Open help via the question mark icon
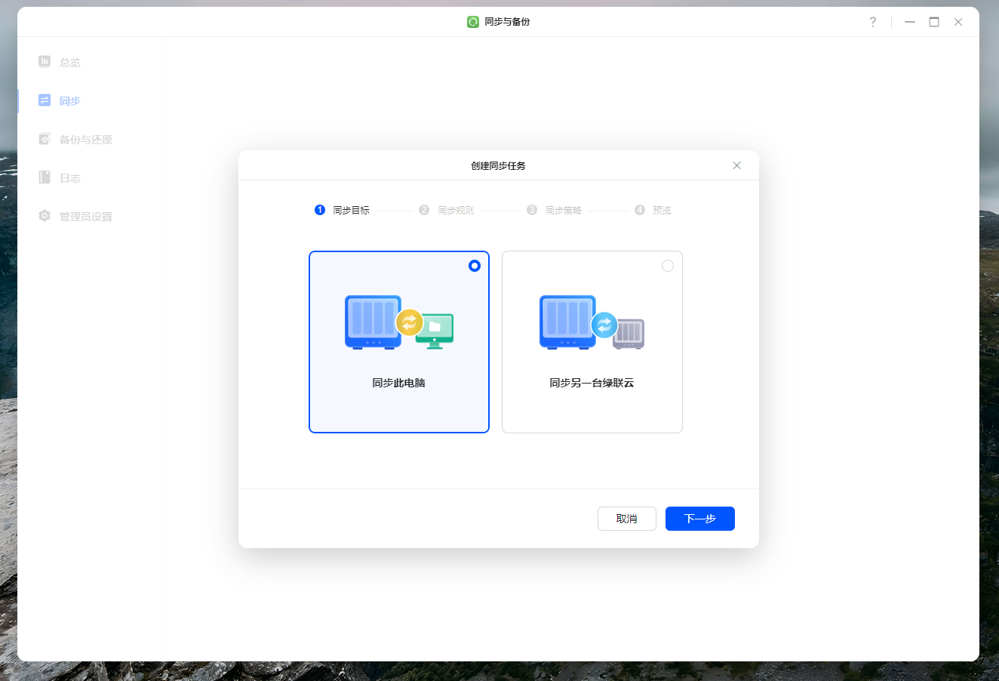 (873, 22)
